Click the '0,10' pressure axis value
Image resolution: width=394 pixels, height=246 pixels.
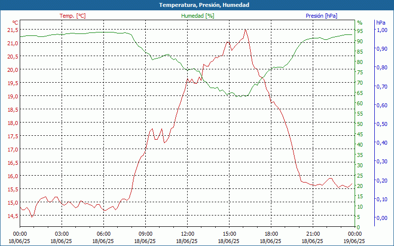tap(382, 199)
